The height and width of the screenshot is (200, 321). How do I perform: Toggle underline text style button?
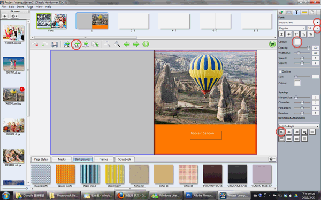click(281, 34)
